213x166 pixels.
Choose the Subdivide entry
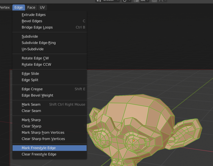pos(50,36)
